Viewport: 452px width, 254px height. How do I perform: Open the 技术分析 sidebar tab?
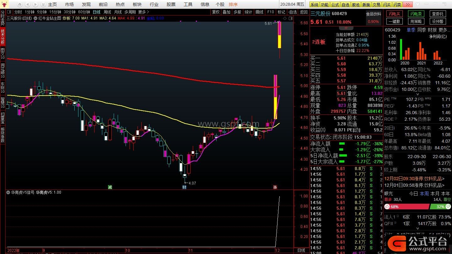[3, 36]
